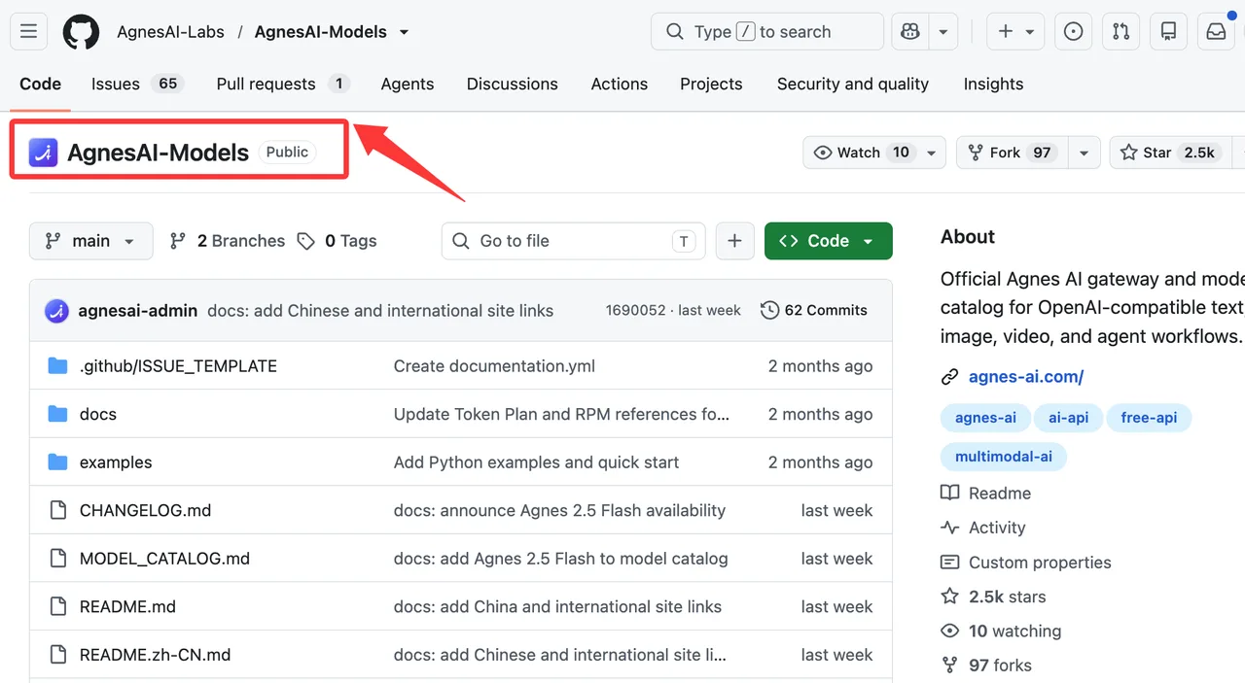
Task: Open the Agnes 2.5 Flash availability commit
Action: [559, 511]
